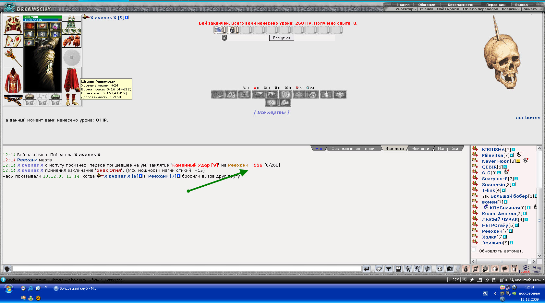
Task: Click the chat message input field
Action: [187, 269]
